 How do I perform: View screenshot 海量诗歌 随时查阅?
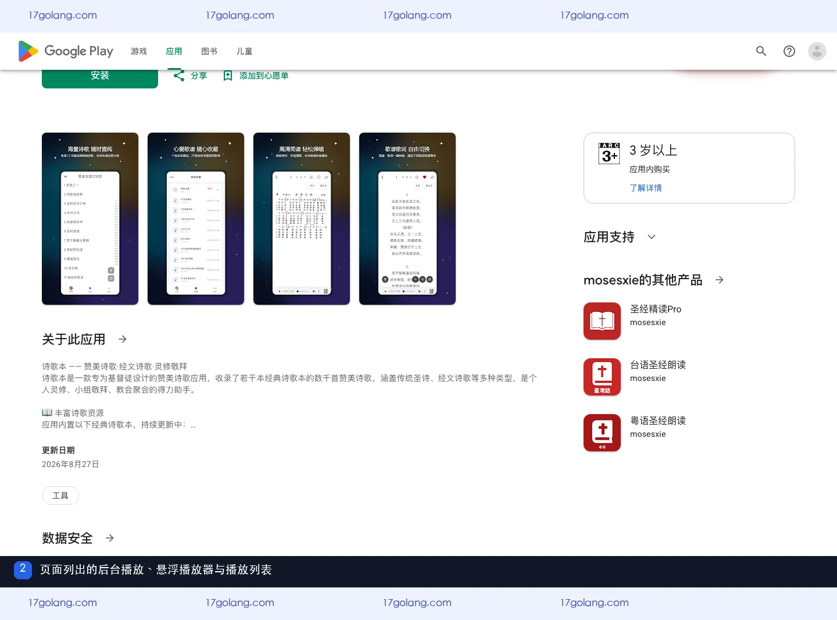90,219
